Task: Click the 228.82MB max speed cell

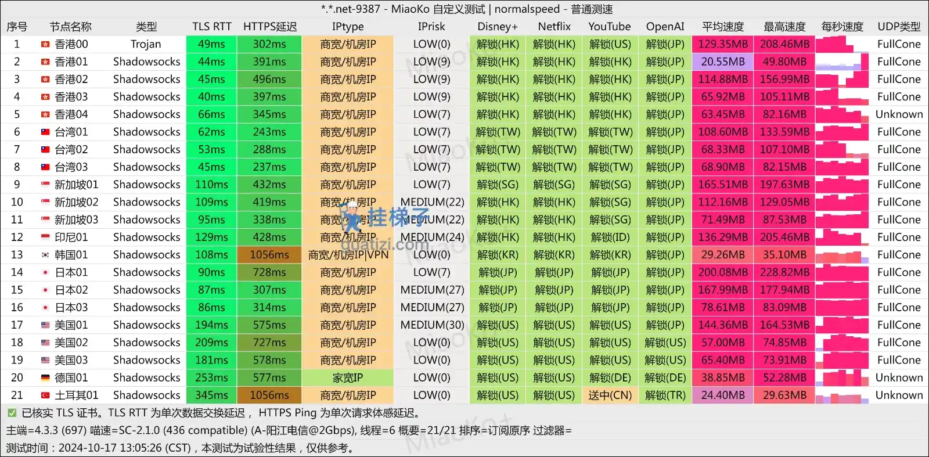Action: (784, 272)
